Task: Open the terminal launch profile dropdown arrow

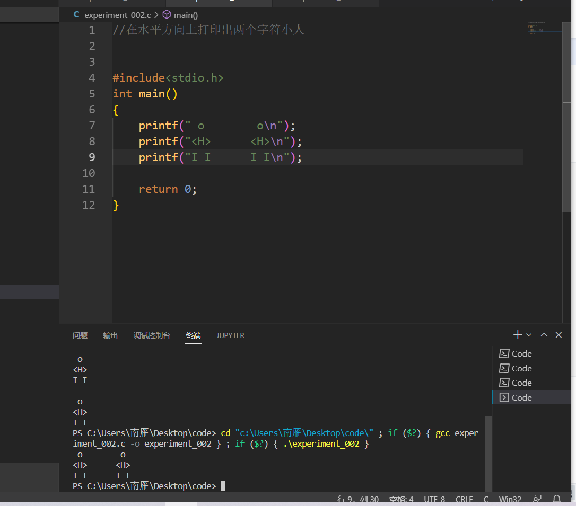Action: pyautogui.click(x=529, y=335)
